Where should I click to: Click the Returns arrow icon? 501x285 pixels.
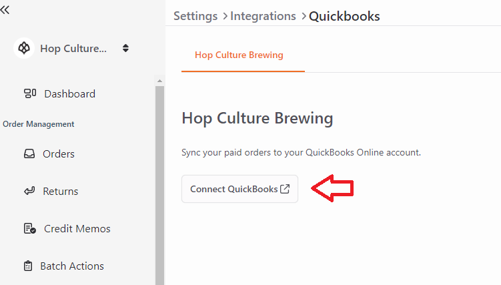pos(29,191)
